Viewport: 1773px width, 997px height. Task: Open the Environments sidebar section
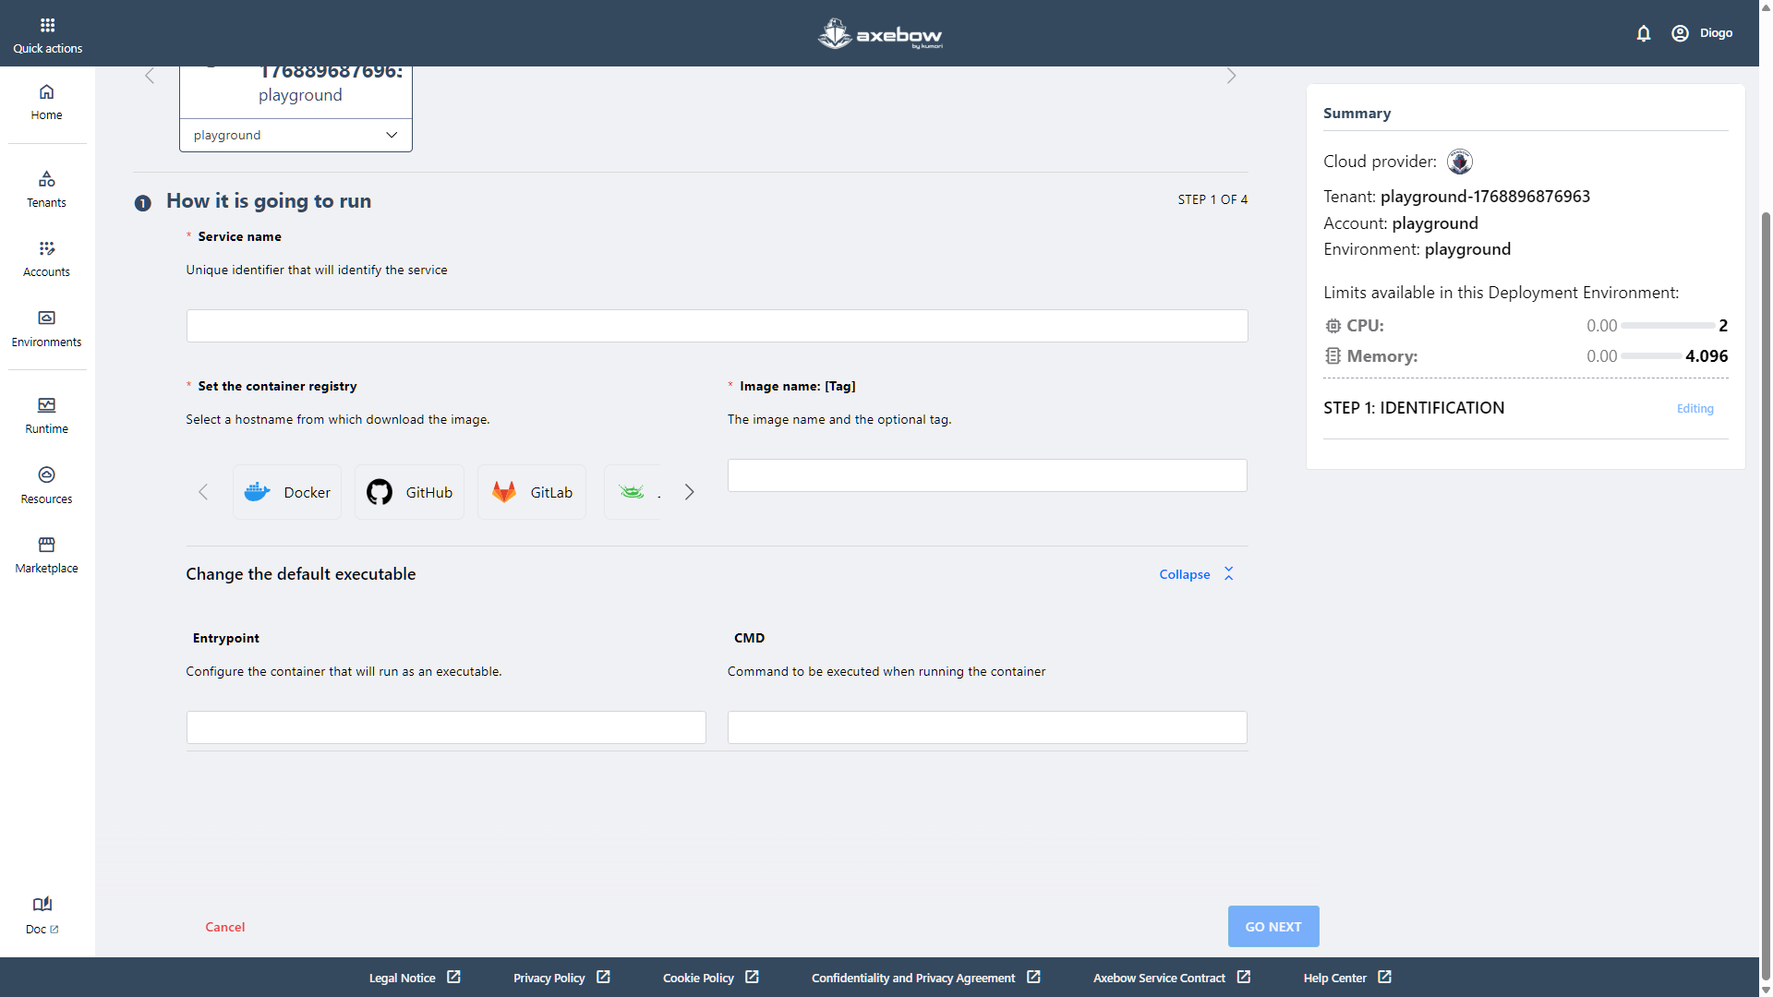(46, 329)
